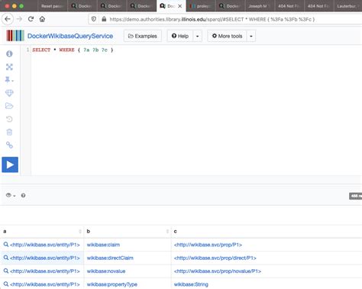362x289 pixels.
Task: Reload the page
Action: tap(31, 19)
